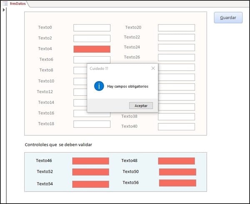Click the Texto0 label
Image resolution: width=250 pixels, height=204 pixels.
click(x=45, y=27)
